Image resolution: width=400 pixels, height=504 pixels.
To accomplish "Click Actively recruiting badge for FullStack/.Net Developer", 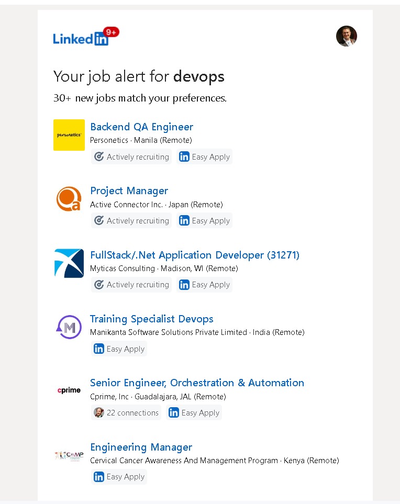I will (131, 285).
